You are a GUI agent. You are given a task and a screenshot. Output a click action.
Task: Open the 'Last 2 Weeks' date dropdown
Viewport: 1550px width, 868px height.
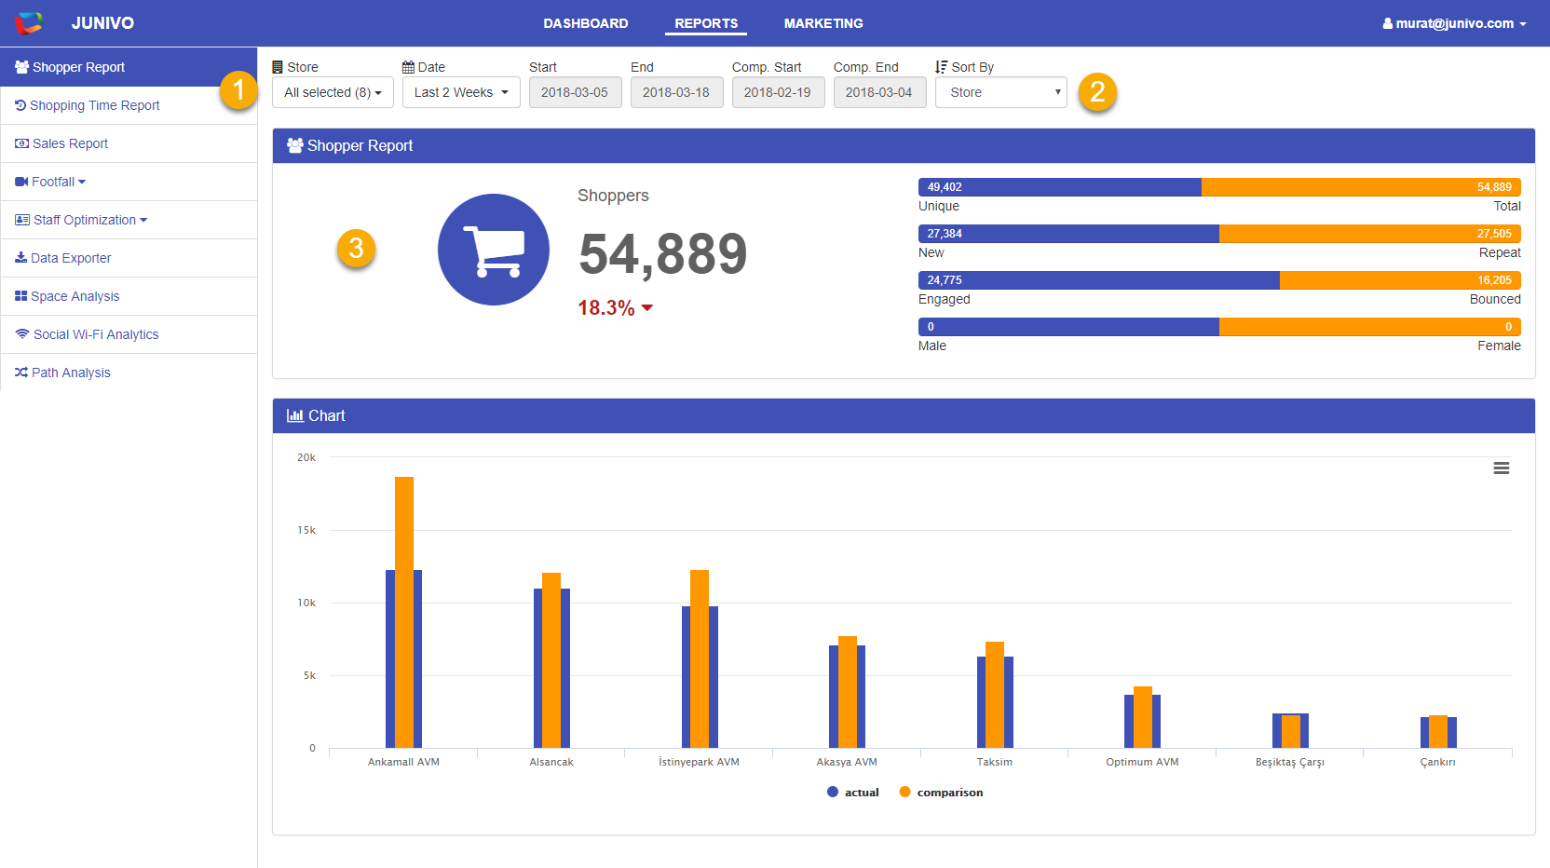(461, 92)
